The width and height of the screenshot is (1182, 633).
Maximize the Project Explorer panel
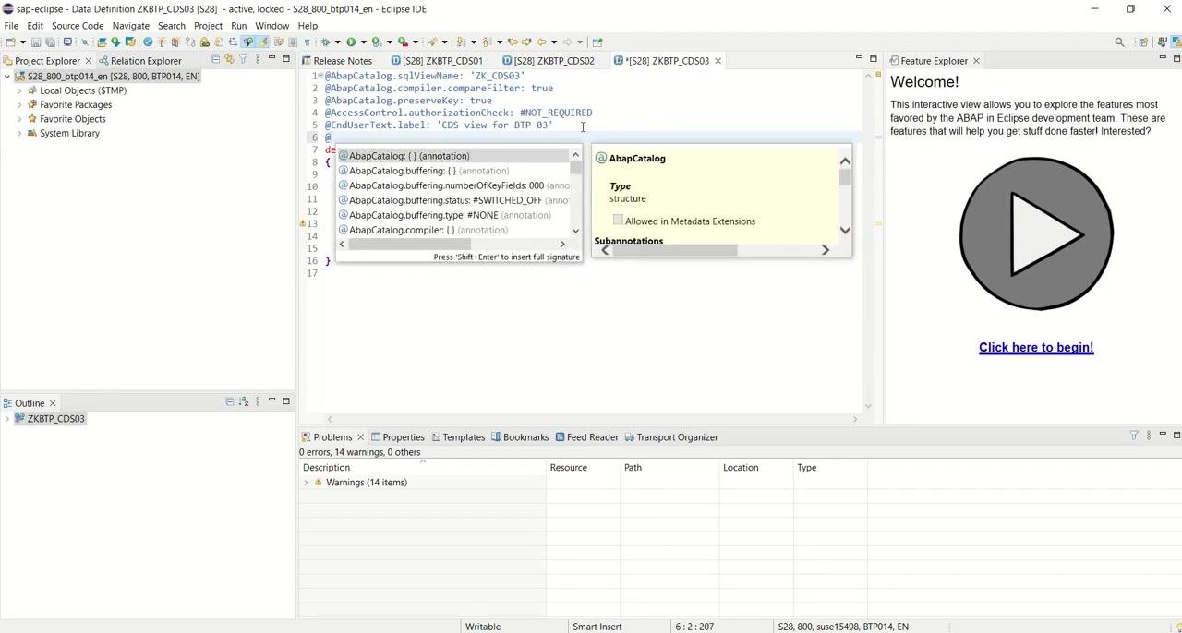coord(285,59)
